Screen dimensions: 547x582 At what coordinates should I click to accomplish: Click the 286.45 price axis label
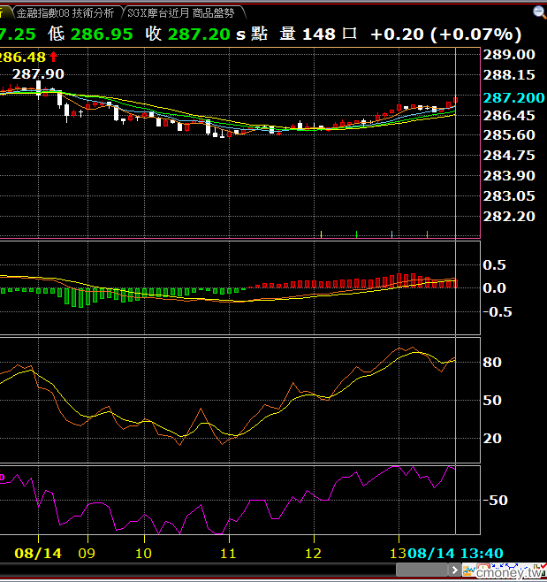[509, 116]
